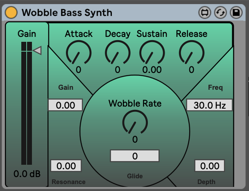The image size is (249, 191).
Task: Click the Show/Hide Macro Controls icon
Action: [204, 12]
